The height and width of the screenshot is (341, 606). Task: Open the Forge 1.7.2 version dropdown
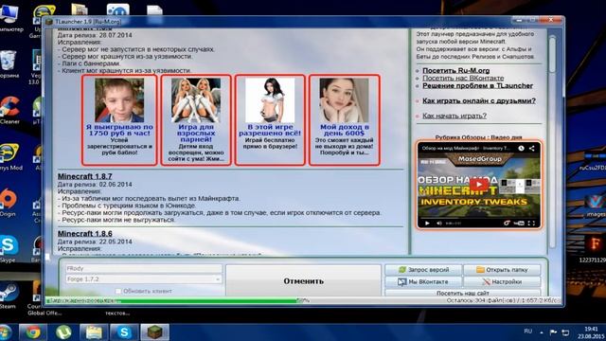coord(144,279)
